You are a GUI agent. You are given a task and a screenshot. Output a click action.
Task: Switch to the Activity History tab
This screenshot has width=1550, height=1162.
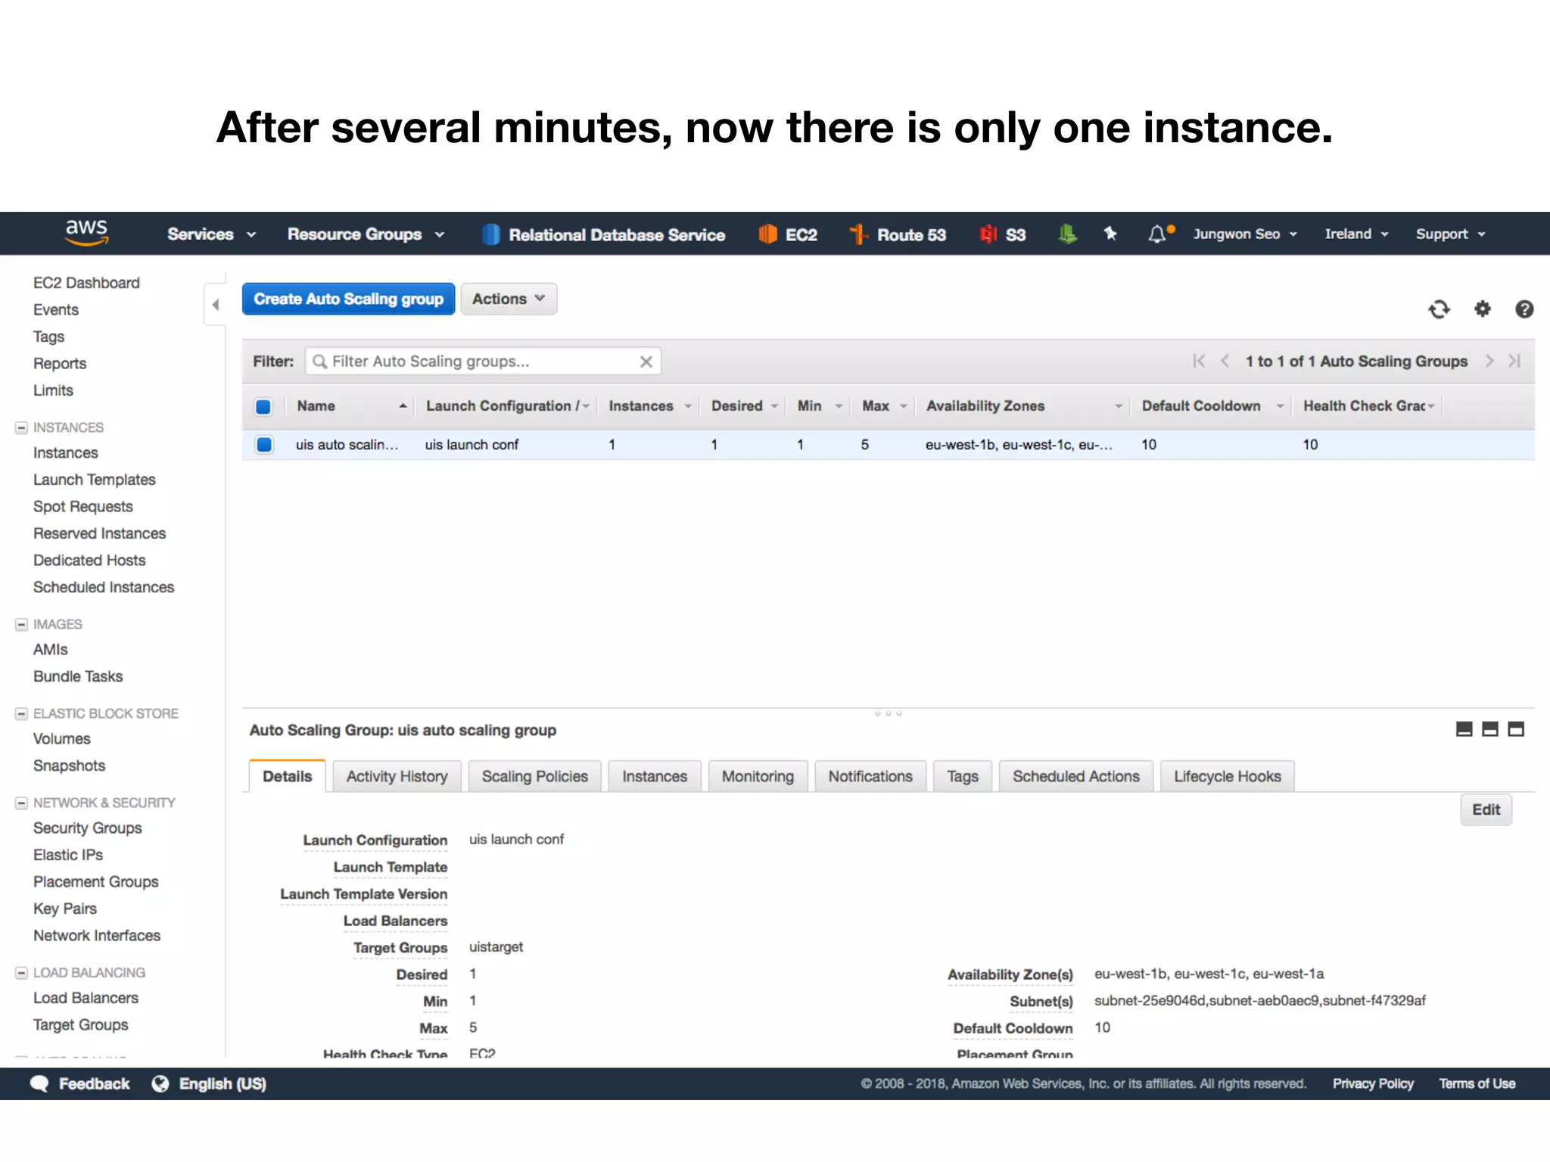(x=397, y=776)
